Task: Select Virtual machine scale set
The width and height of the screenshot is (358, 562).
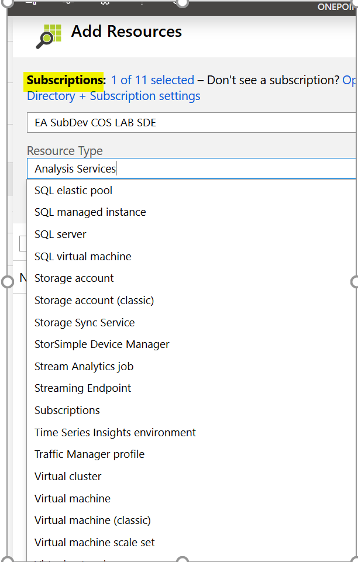Action: coord(95,543)
